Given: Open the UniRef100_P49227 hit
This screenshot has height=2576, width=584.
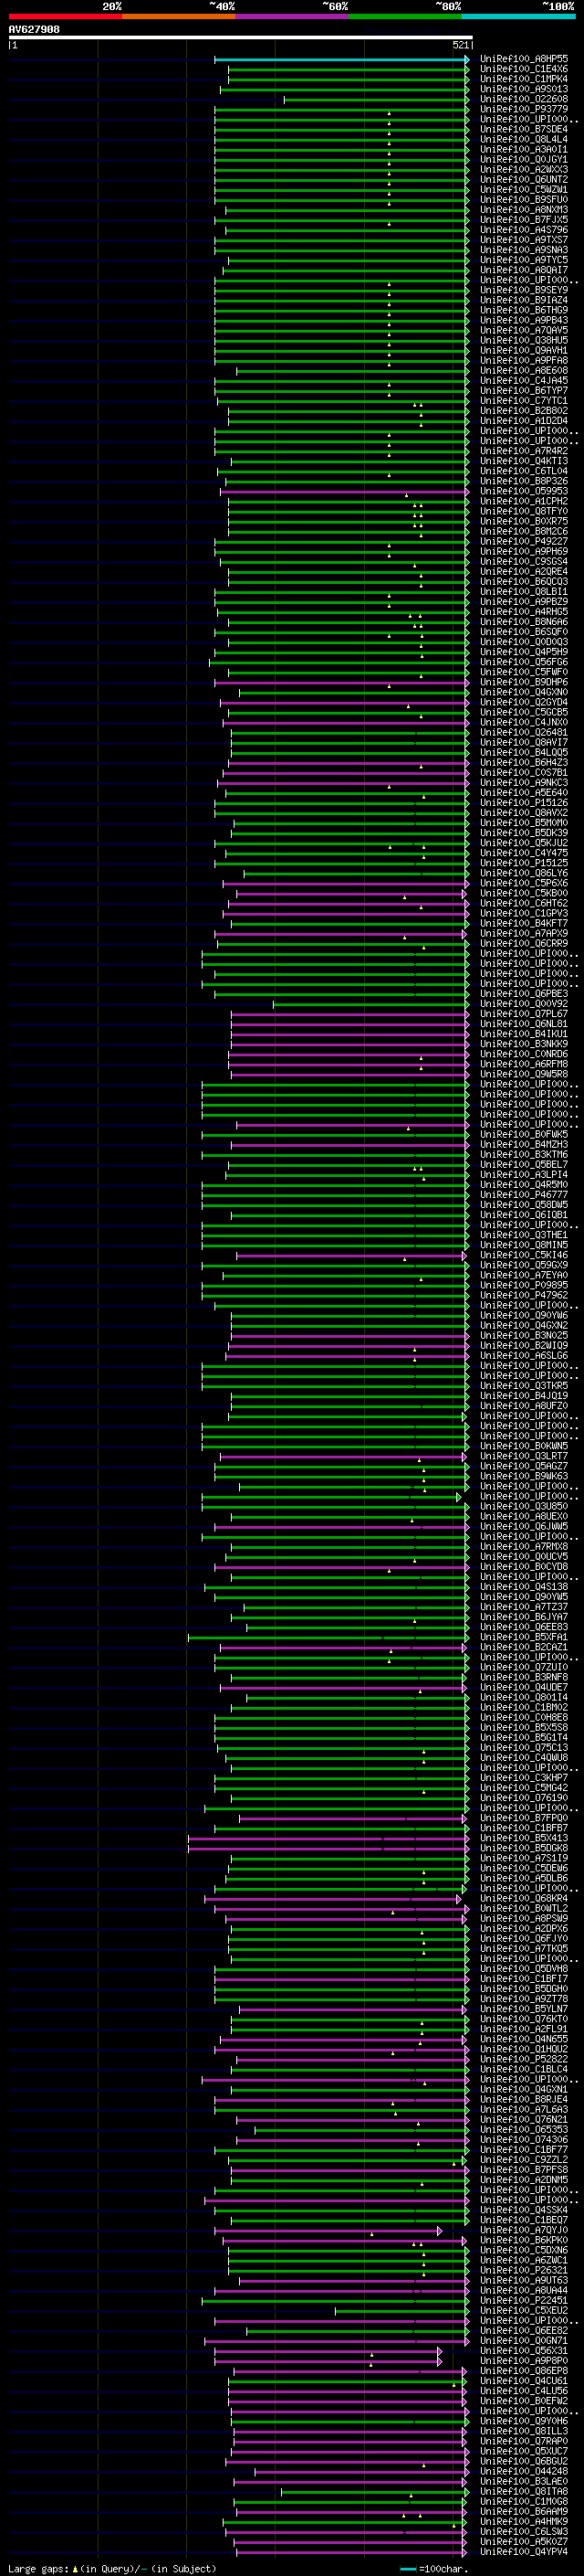Looking at the screenshot, I should (523, 541).
